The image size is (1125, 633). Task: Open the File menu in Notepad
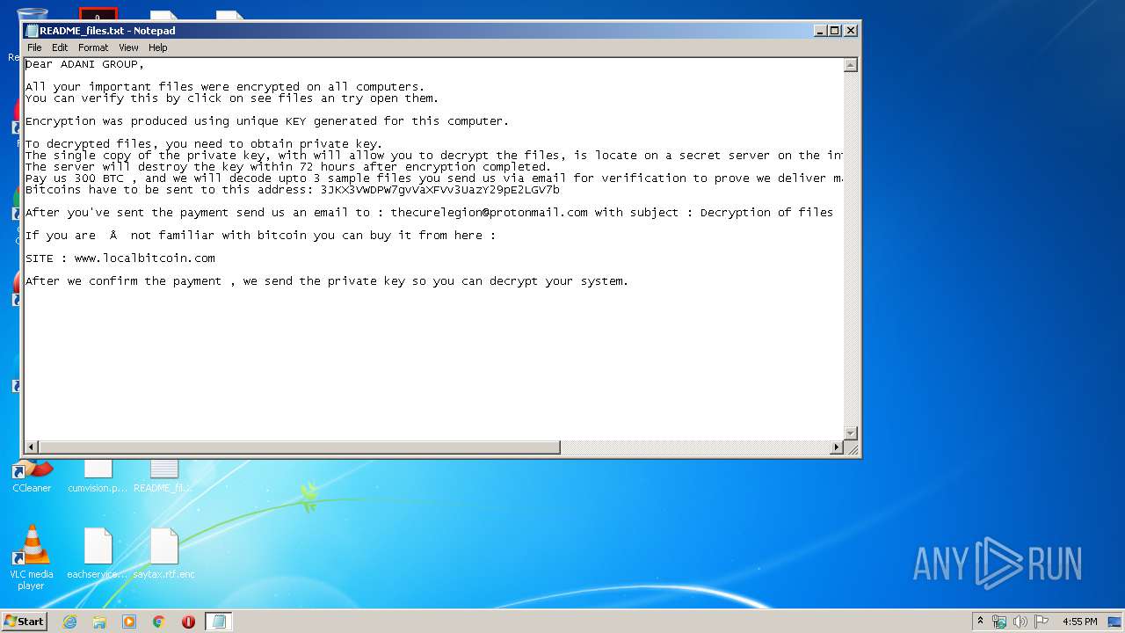click(x=34, y=47)
